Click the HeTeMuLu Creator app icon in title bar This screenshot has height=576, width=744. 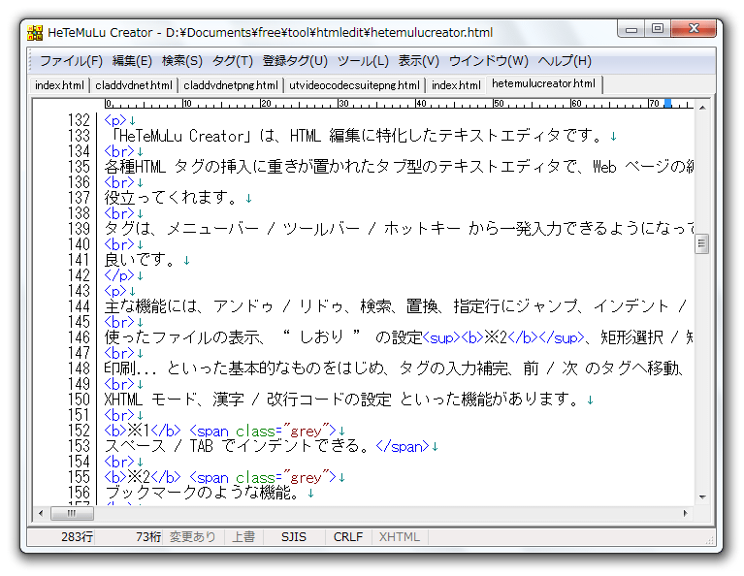(35, 33)
